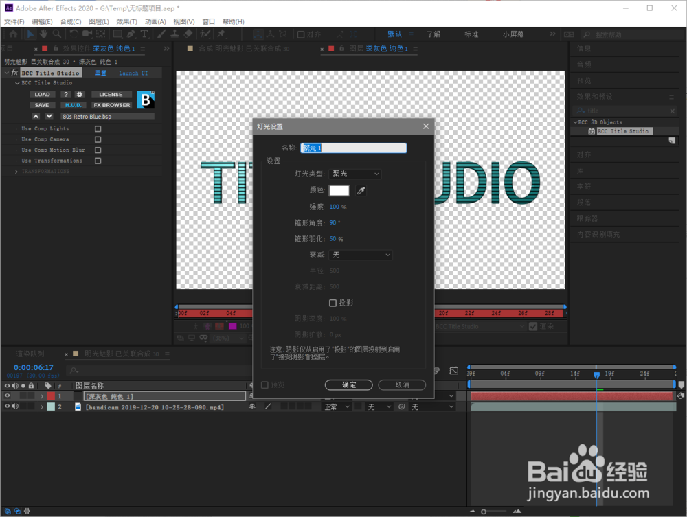Select the Brush tool
The height and width of the screenshot is (517, 687).
click(x=161, y=34)
